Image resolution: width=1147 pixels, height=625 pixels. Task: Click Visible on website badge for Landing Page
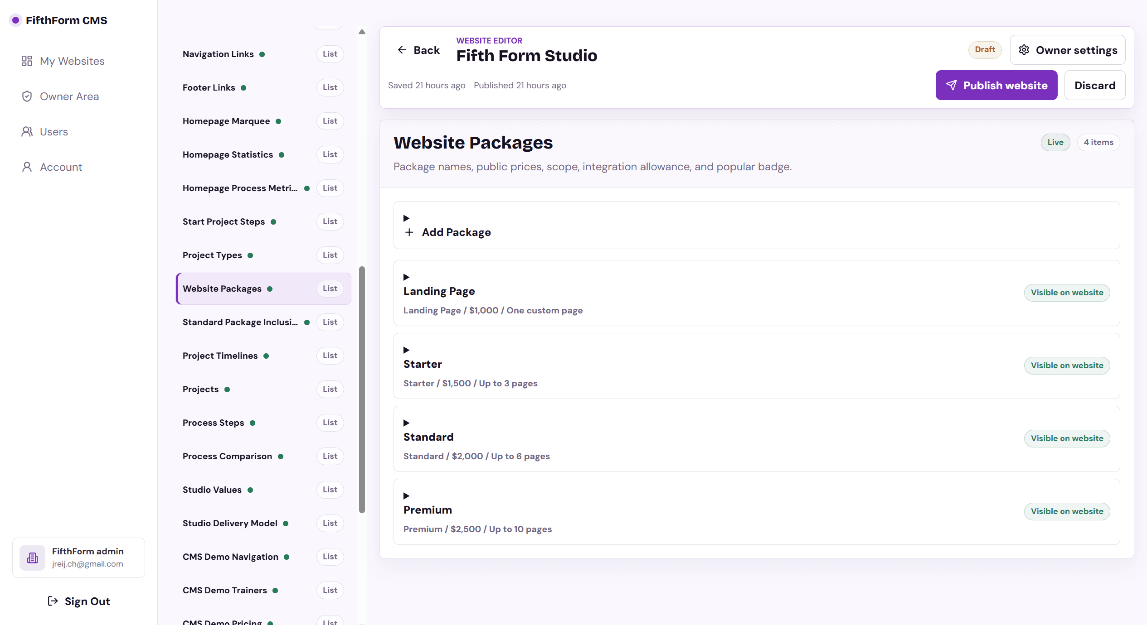(x=1067, y=293)
